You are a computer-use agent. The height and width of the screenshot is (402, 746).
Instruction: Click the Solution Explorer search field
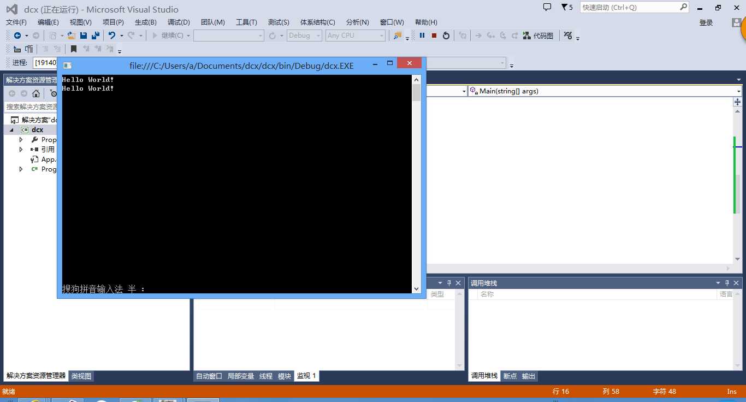point(31,107)
